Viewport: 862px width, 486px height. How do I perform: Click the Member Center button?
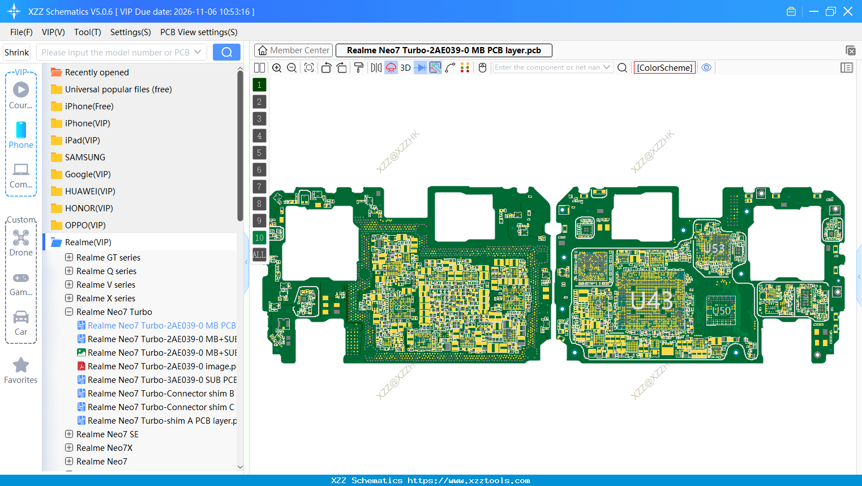coord(293,50)
